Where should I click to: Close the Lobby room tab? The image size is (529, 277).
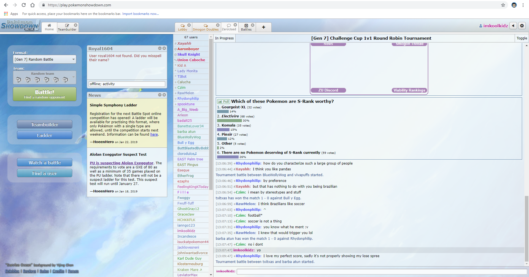189,25
